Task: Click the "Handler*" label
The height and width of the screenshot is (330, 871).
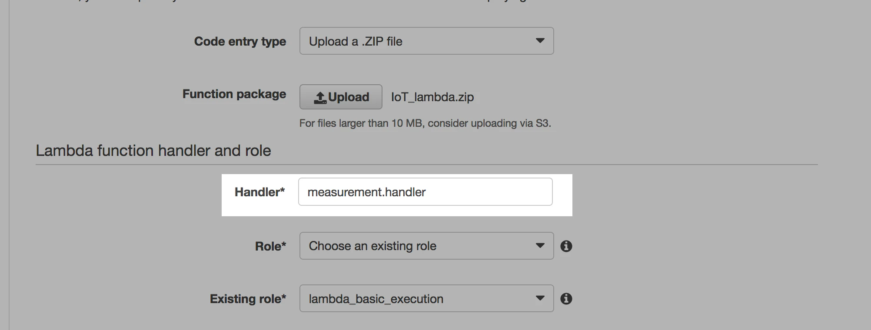Action: [x=259, y=192]
